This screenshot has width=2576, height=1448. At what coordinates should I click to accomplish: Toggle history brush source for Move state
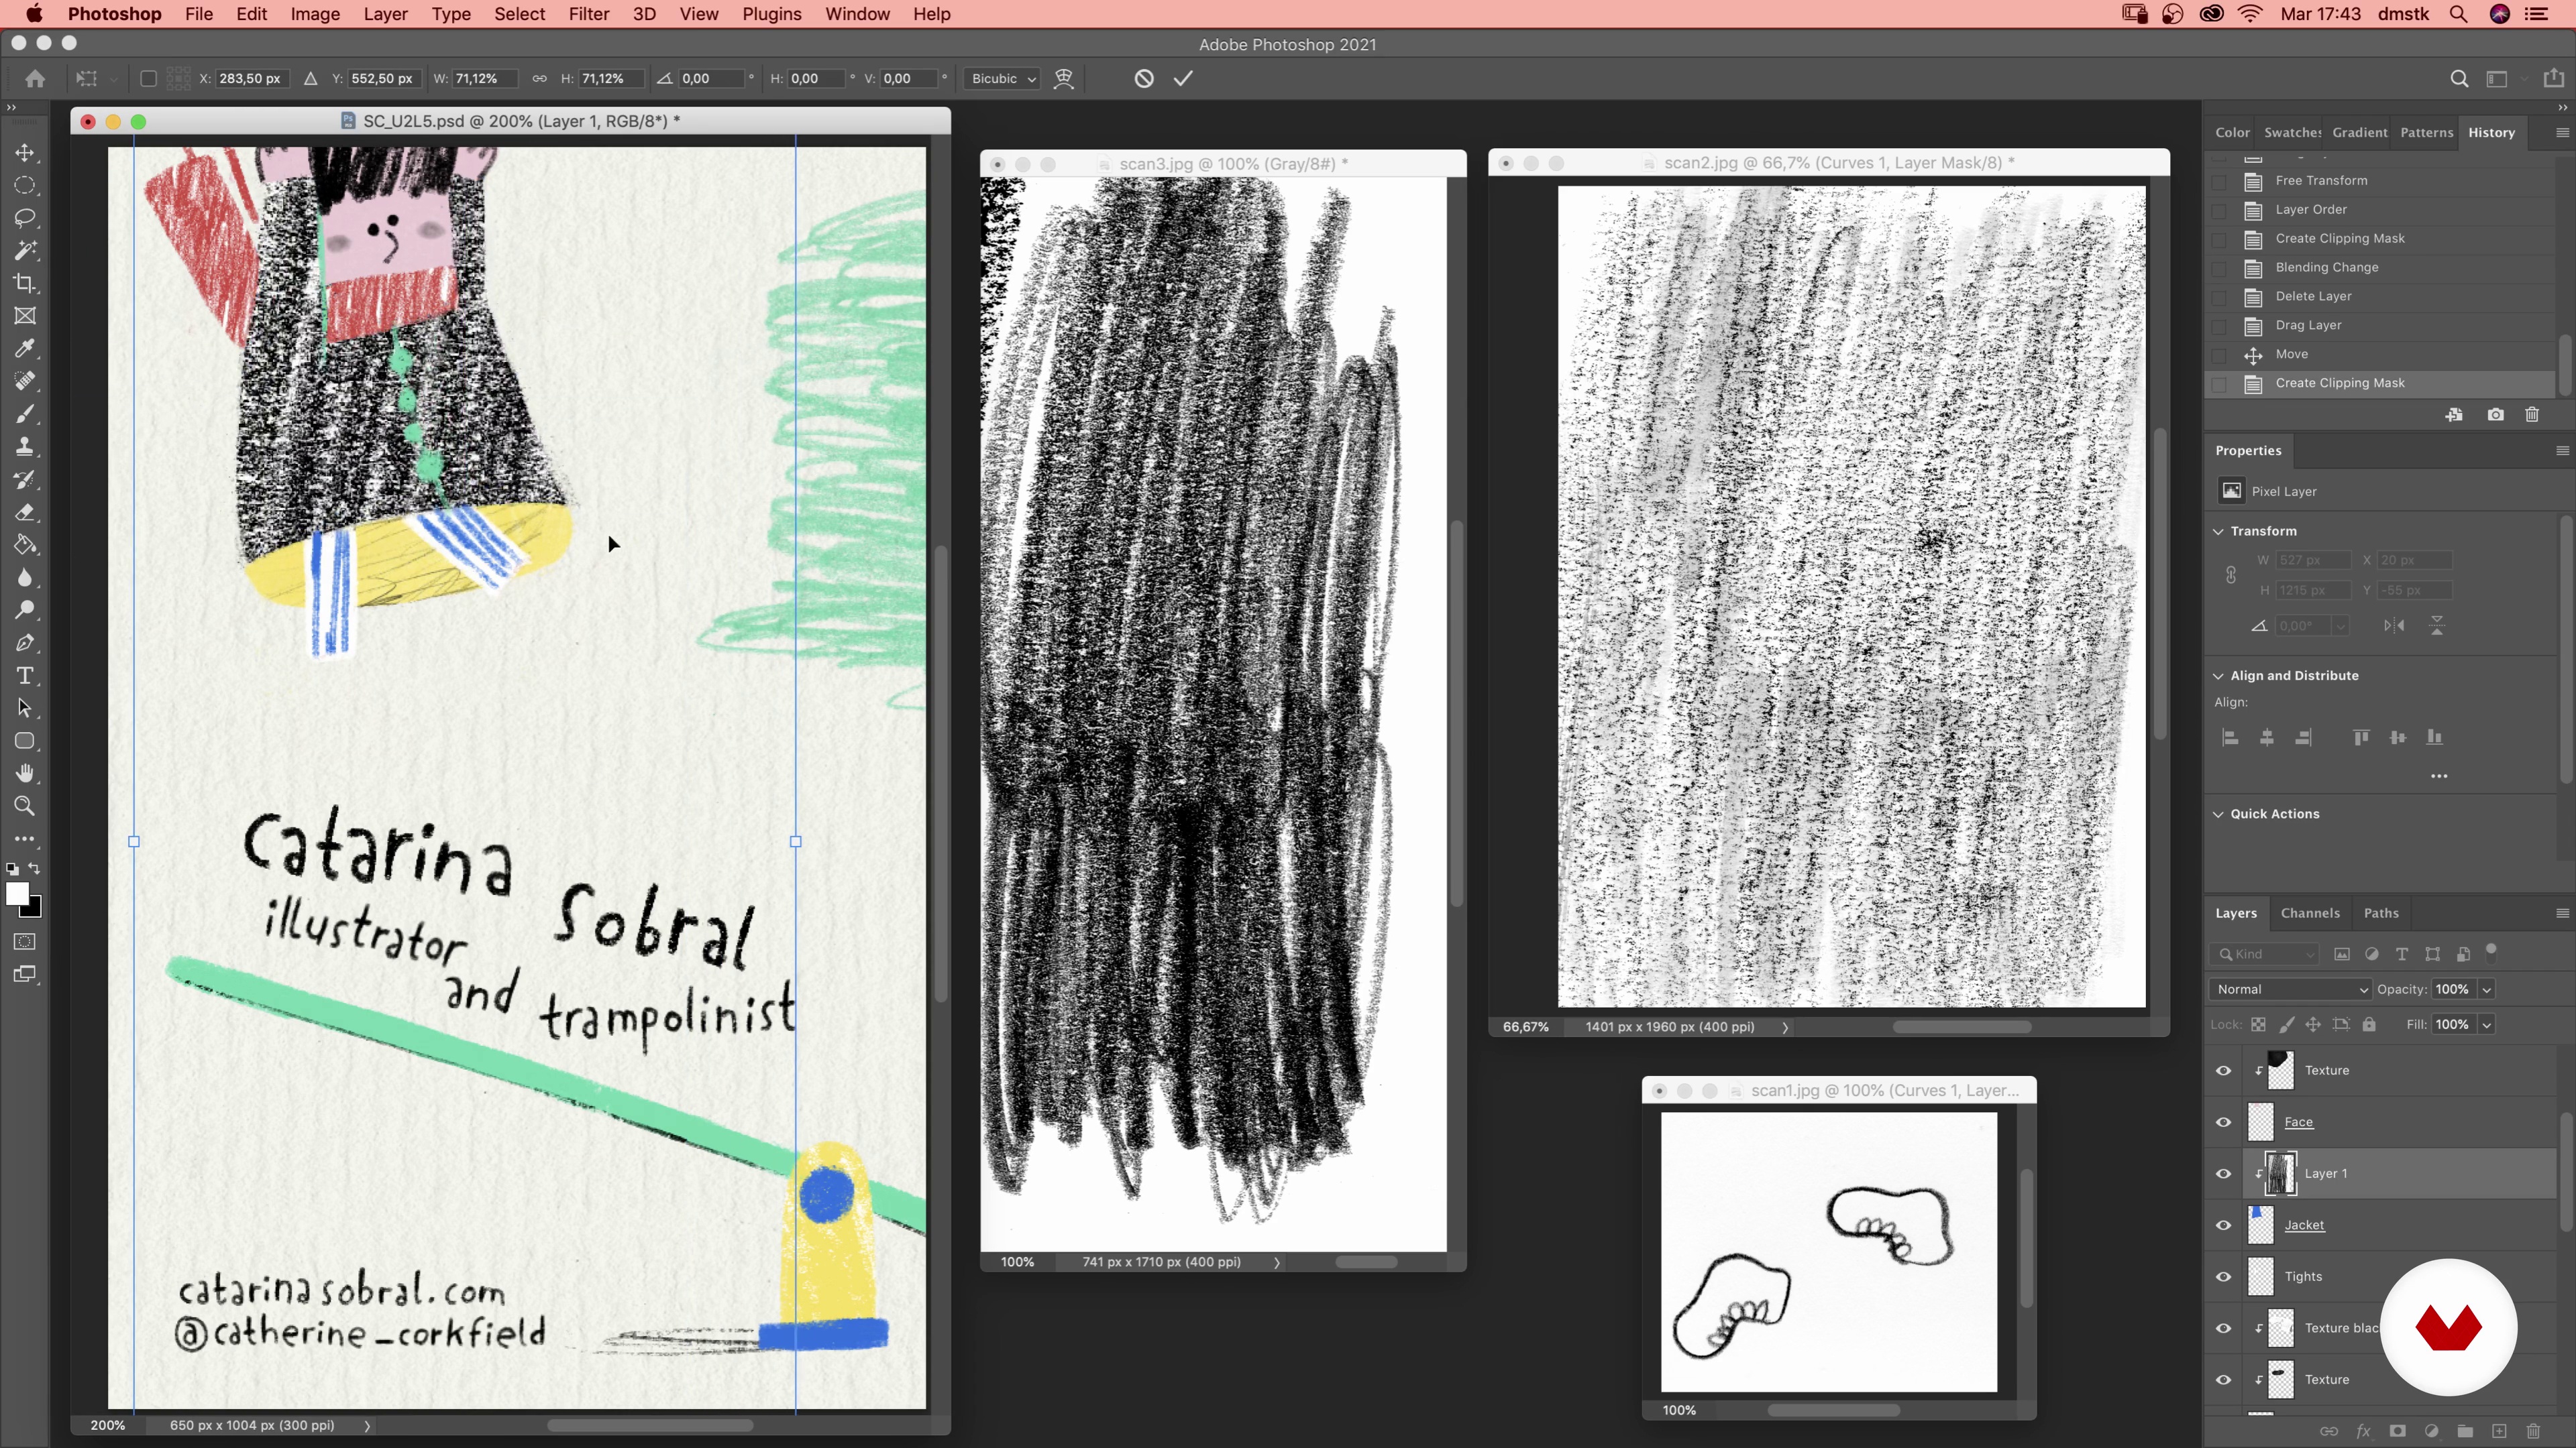click(2219, 355)
